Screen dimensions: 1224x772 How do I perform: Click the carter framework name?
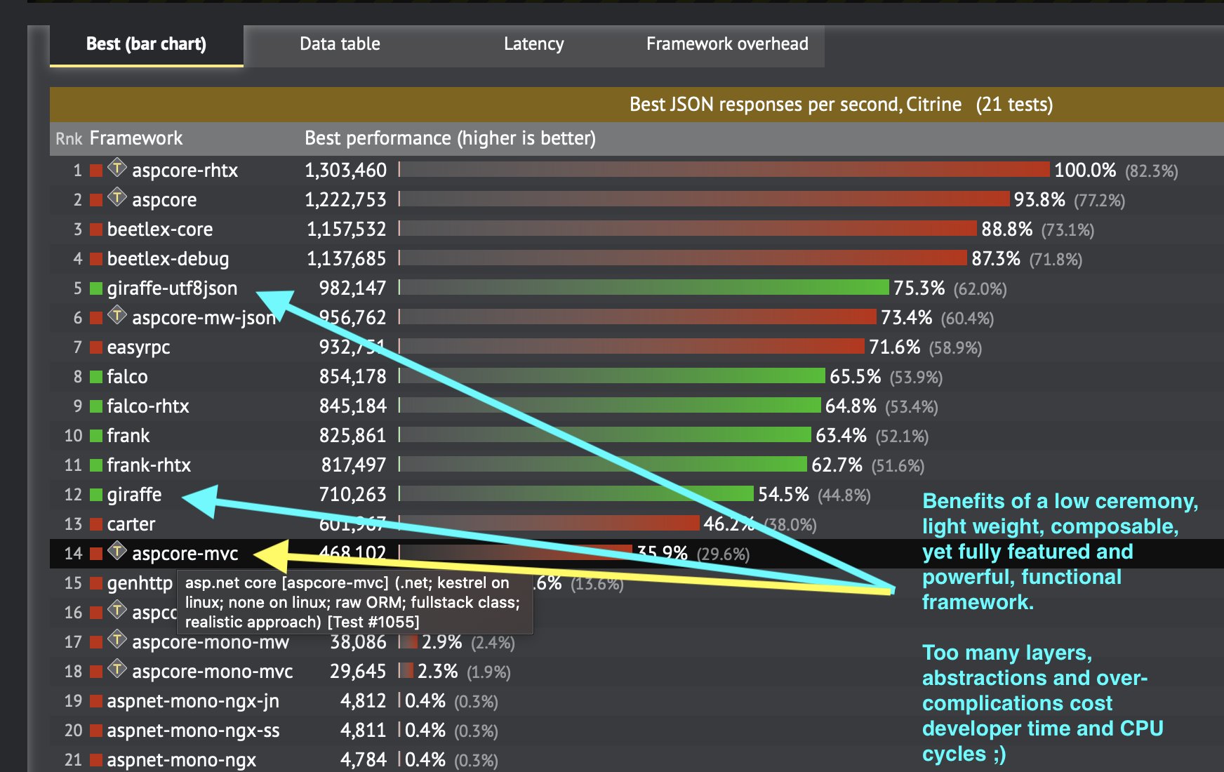[x=131, y=524]
